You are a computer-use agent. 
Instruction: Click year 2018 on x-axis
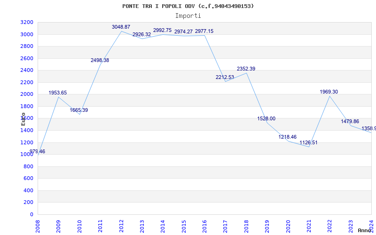click(246, 226)
